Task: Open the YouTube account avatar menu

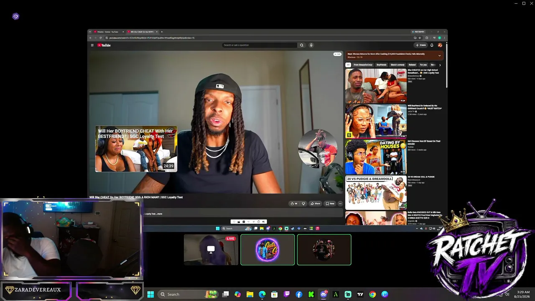Action: click(x=440, y=45)
